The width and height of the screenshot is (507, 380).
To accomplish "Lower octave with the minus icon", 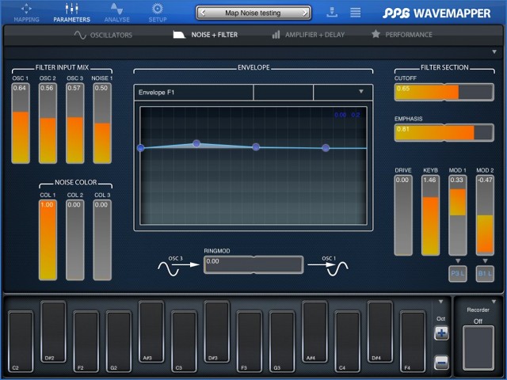I will point(441,363).
